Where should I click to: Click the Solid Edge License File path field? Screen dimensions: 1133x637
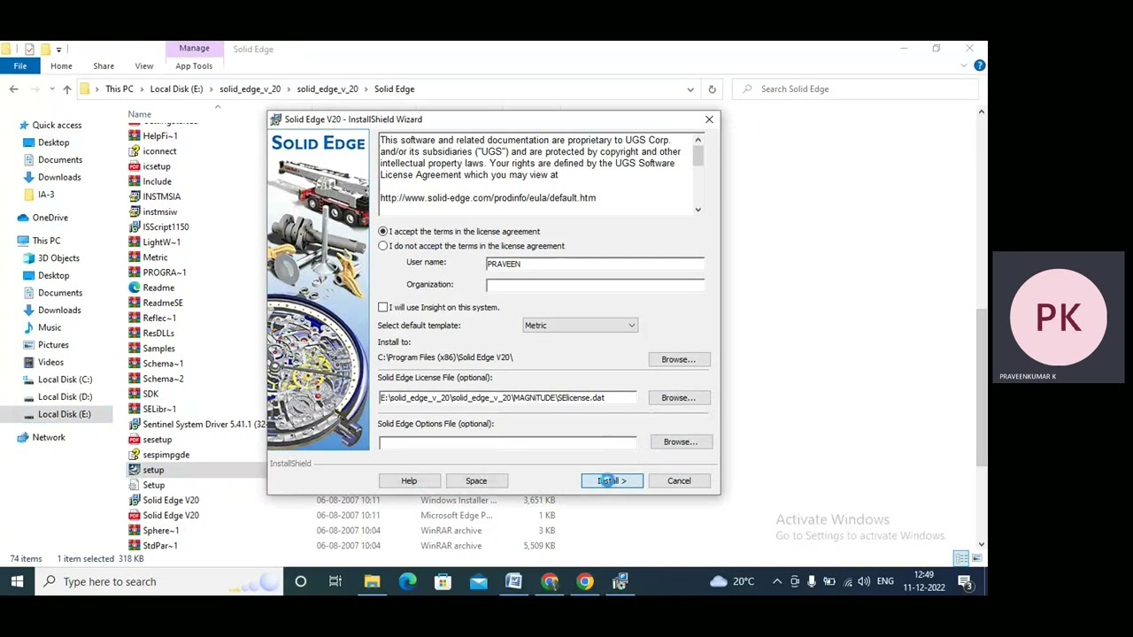[507, 398]
